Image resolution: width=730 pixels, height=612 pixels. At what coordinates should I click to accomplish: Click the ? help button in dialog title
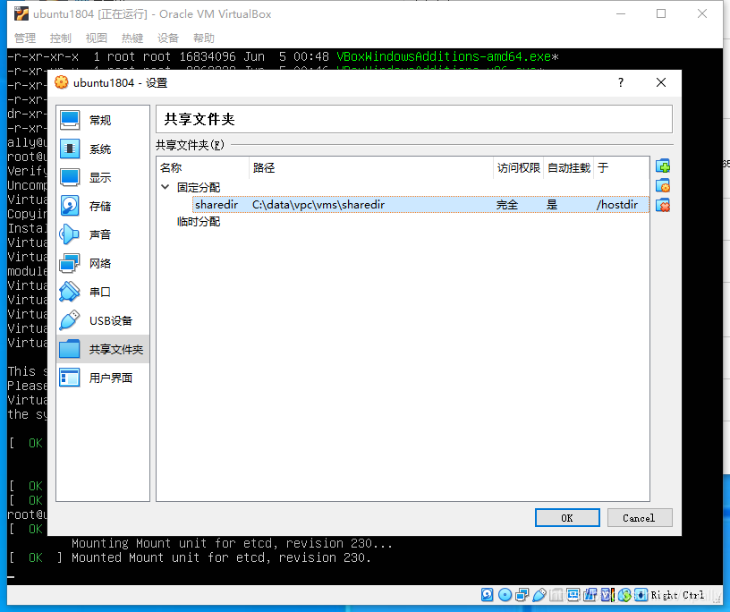[621, 82]
